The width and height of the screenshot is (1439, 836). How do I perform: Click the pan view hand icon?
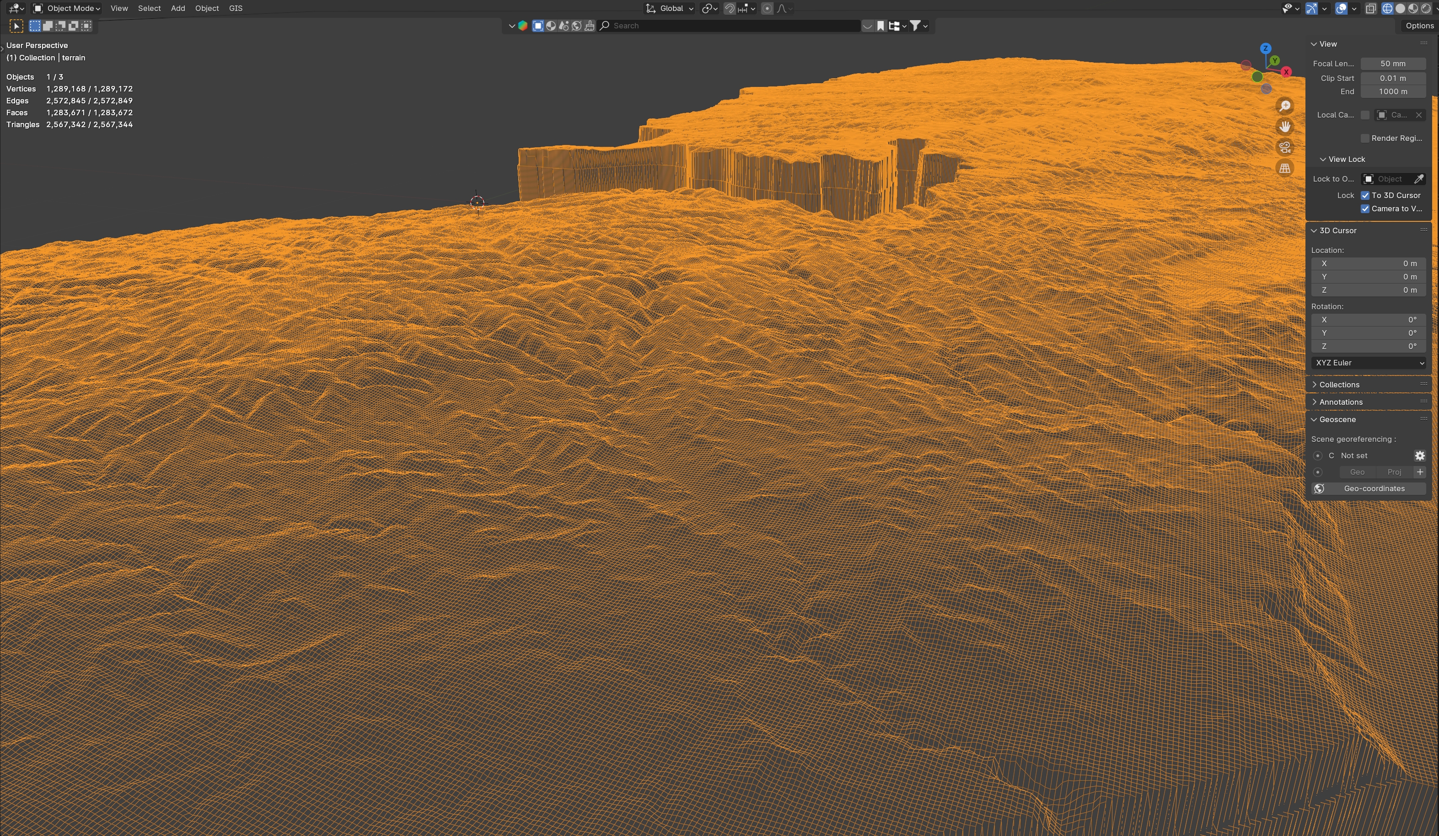coord(1285,127)
